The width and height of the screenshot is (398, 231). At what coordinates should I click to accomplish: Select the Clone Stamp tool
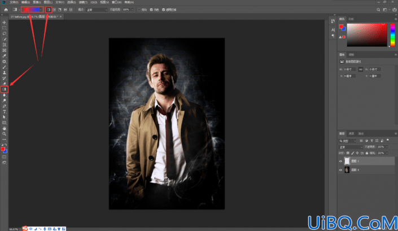[5, 73]
